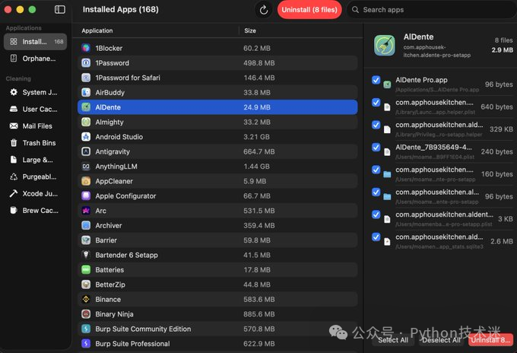This screenshot has width=517, height=353.
Task: Click Select All button
Action: [x=393, y=340]
